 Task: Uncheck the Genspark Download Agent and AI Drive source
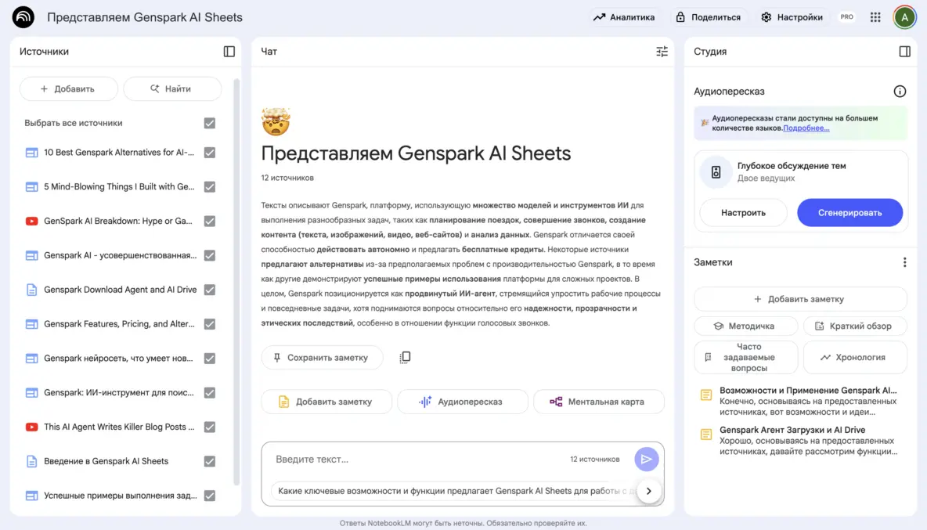click(x=210, y=289)
